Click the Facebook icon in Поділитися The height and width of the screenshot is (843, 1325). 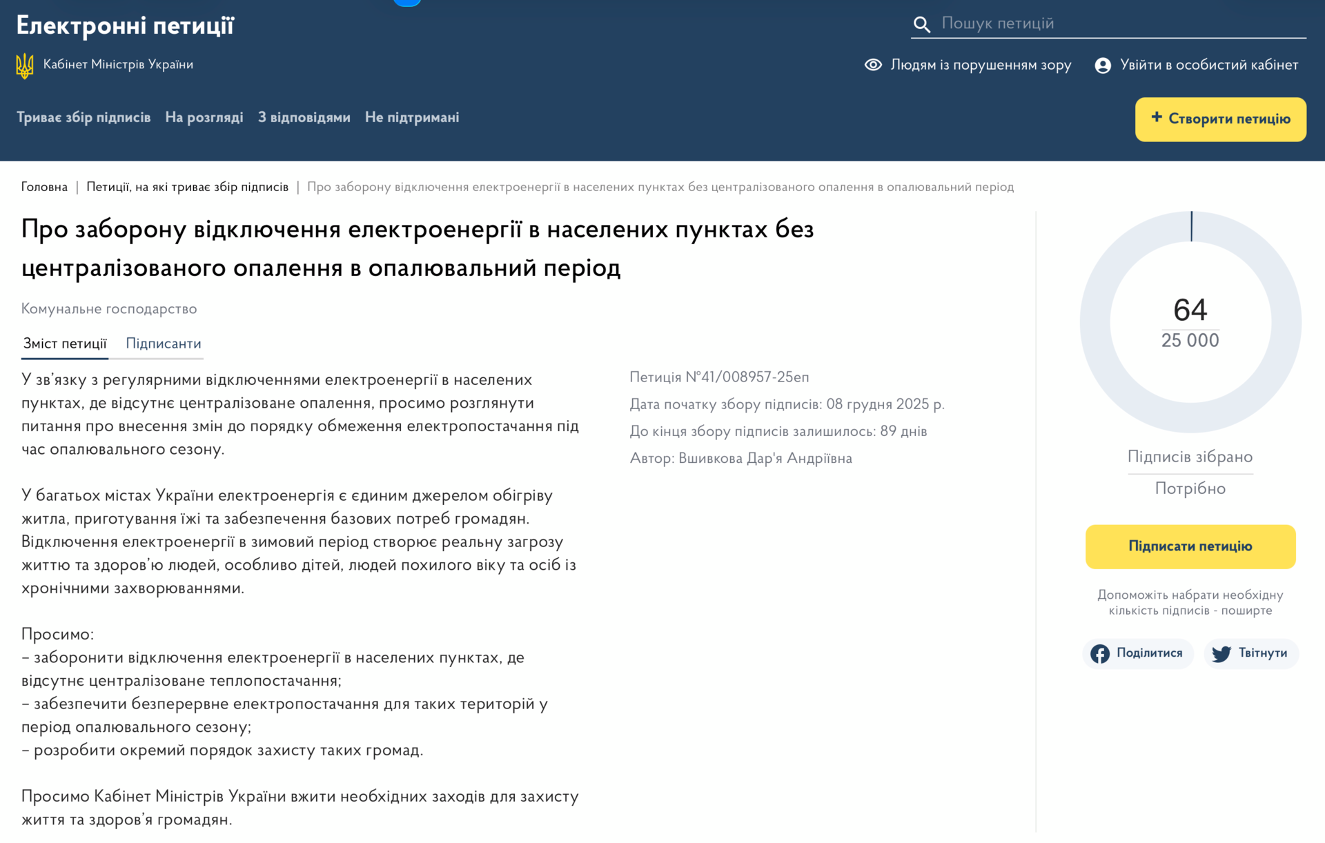click(x=1100, y=653)
